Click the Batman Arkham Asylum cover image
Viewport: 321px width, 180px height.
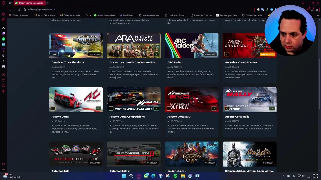[x=250, y=154]
